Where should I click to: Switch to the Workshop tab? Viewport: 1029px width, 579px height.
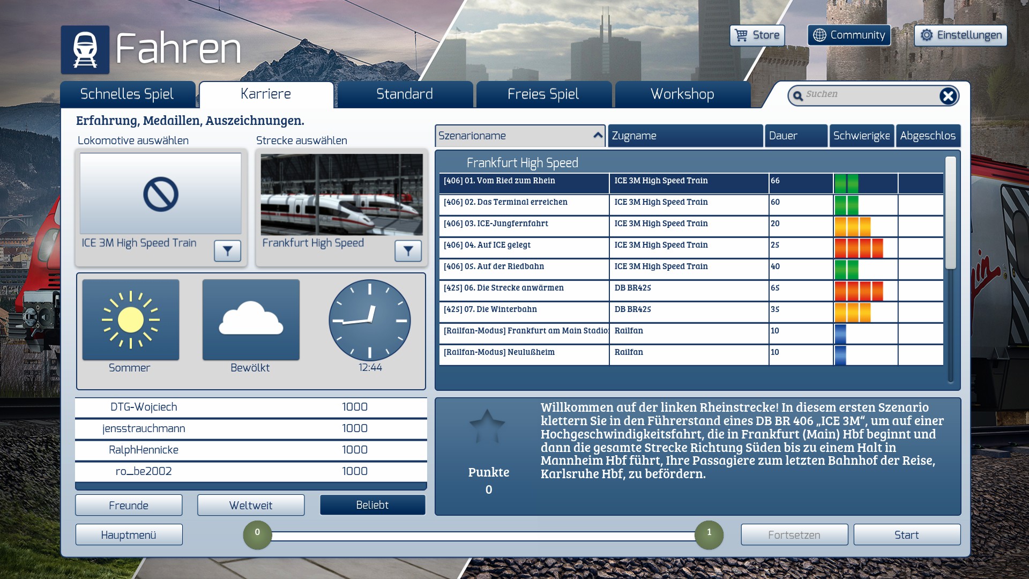[x=682, y=94]
